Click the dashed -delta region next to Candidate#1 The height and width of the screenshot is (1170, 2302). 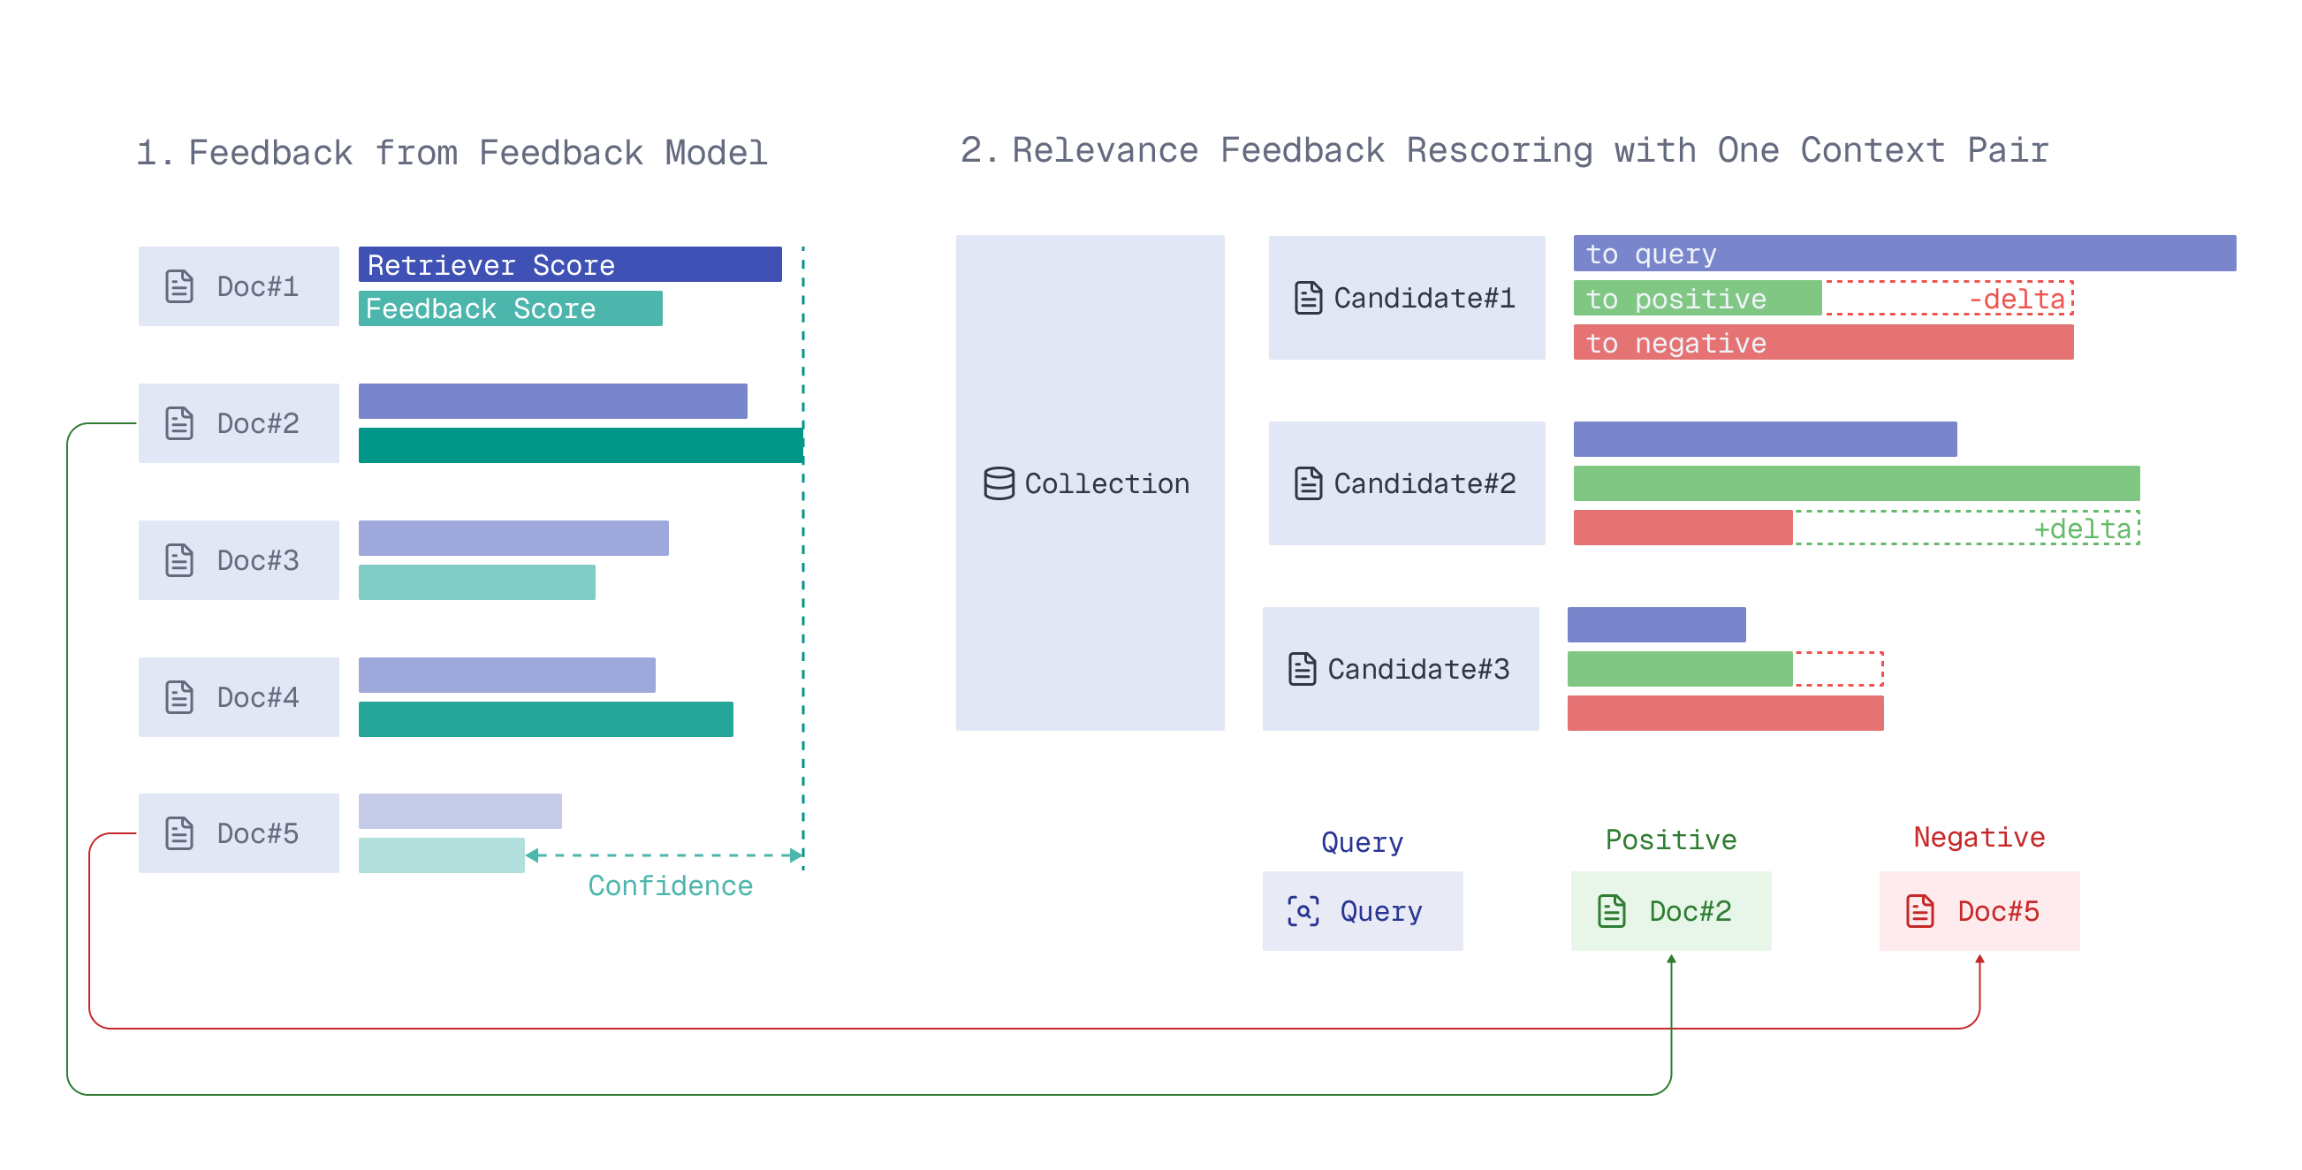[1949, 299]
